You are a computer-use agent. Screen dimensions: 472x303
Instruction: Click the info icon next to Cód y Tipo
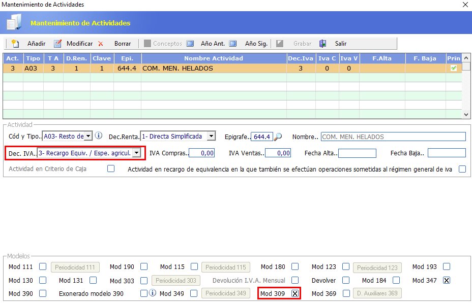click(99, 136)
